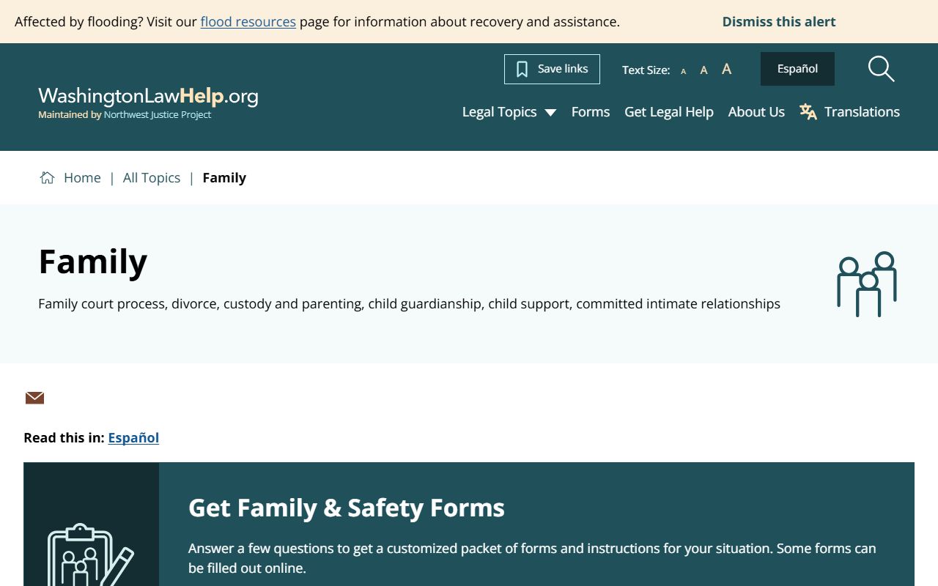Select the large text size A
The image size is (938, 586).
click(x=726, y=69)
